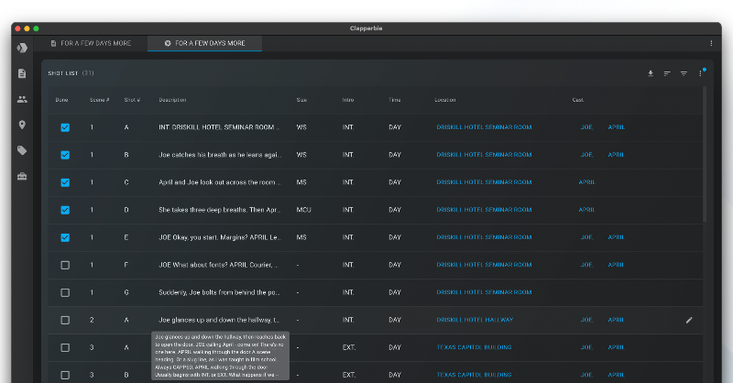Click the download shot list icon

[651, 73]
